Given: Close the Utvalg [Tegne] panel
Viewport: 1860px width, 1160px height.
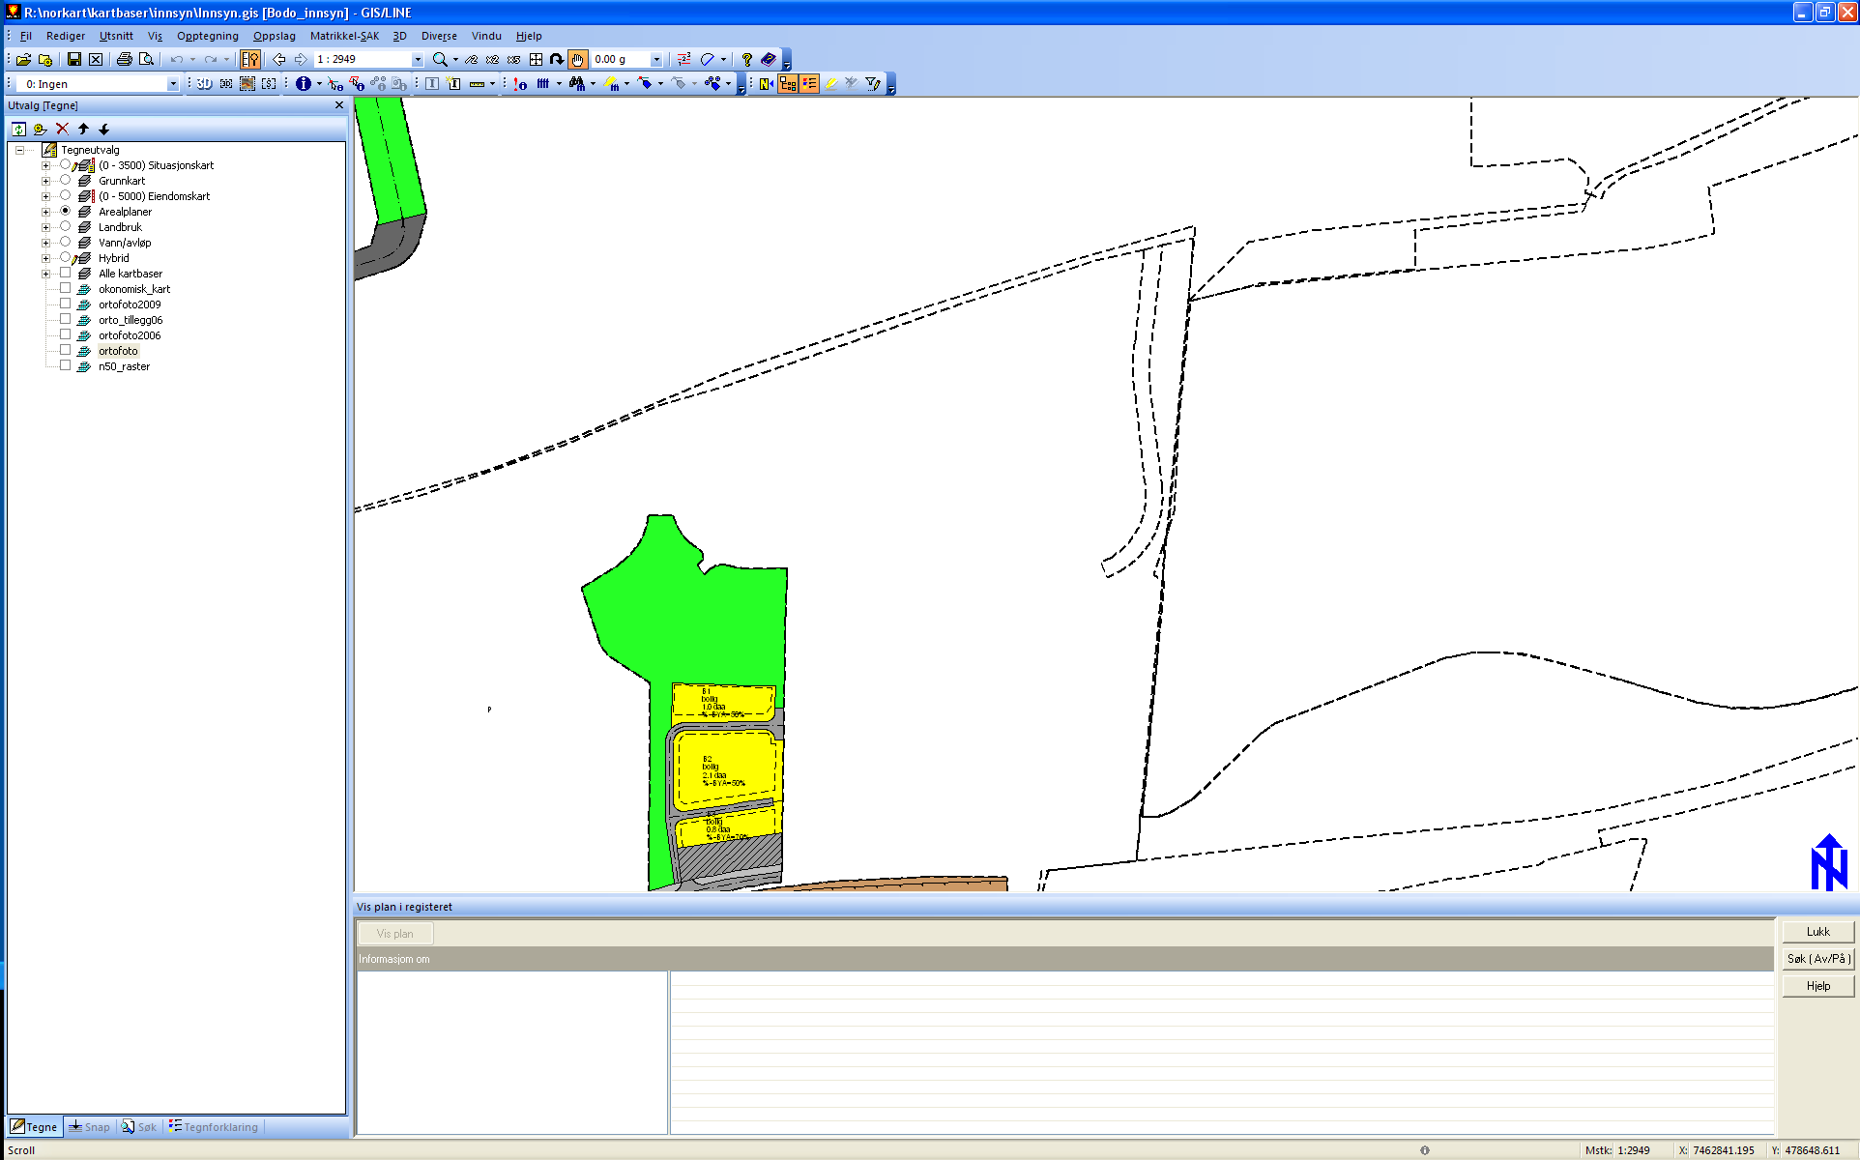Looking at the screenshot, I should point(339,105).
